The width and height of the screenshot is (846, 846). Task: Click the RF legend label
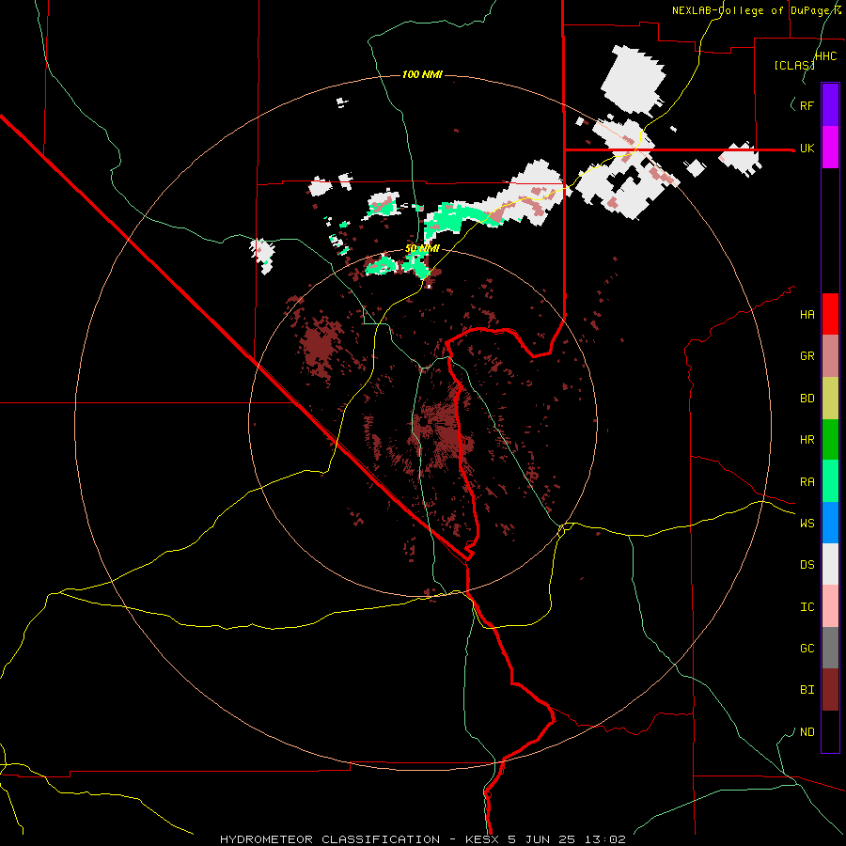(807, 105)
